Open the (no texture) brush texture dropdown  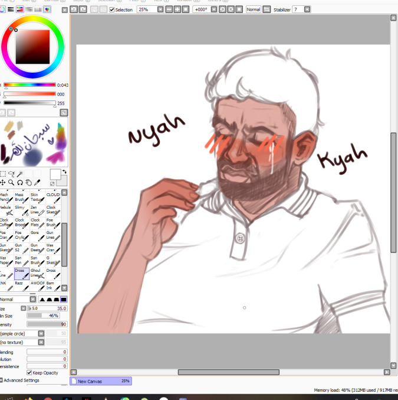(x=41, y=342)
